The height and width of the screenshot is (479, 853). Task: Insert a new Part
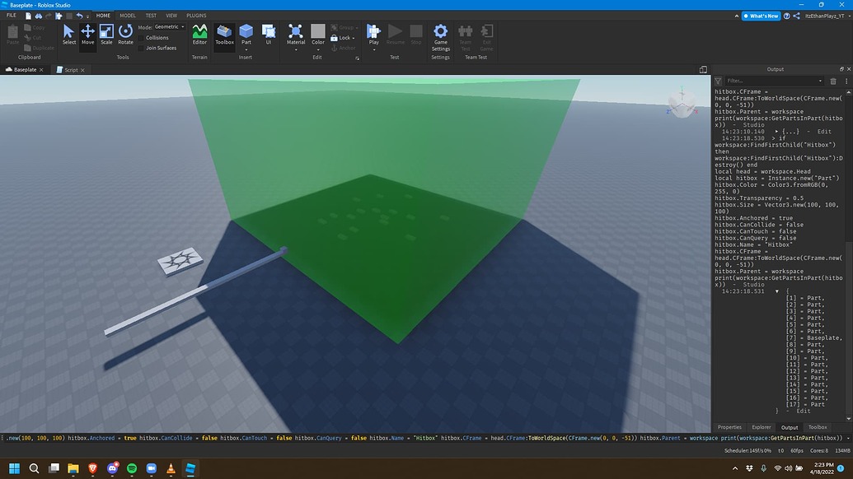pyautogui.click(x=246, y=31)
